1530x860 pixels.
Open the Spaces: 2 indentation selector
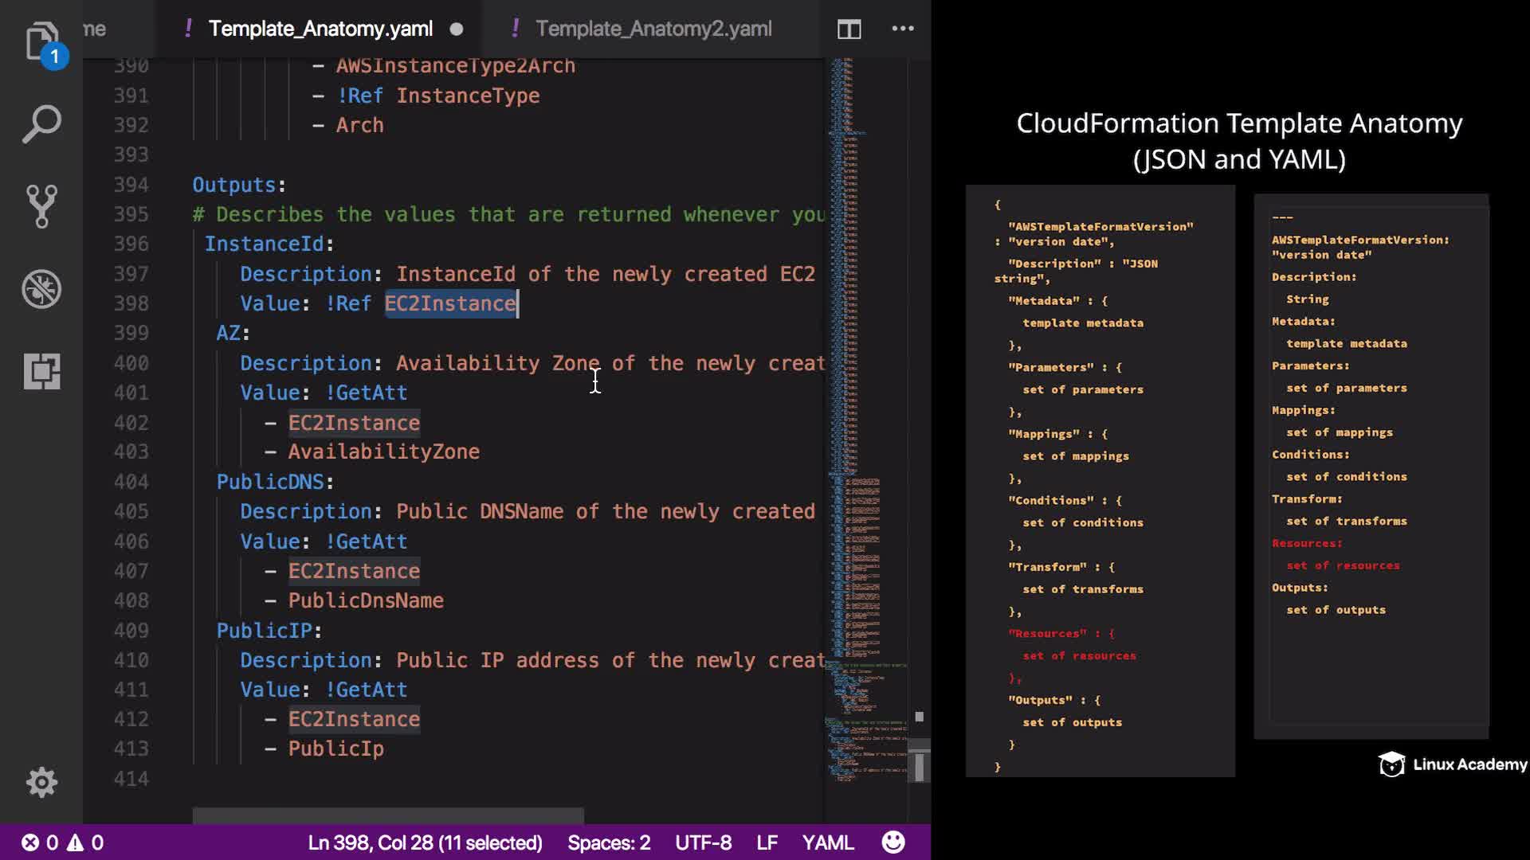[609, 842]
